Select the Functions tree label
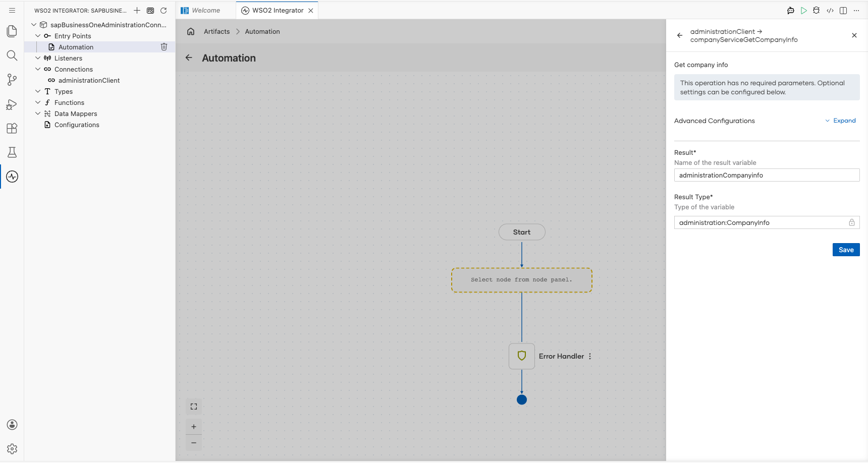This screenshot has width=868, height=463. tap(70, 102)
